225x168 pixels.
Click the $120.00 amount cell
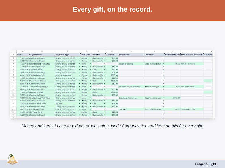[x=112, y=81]
